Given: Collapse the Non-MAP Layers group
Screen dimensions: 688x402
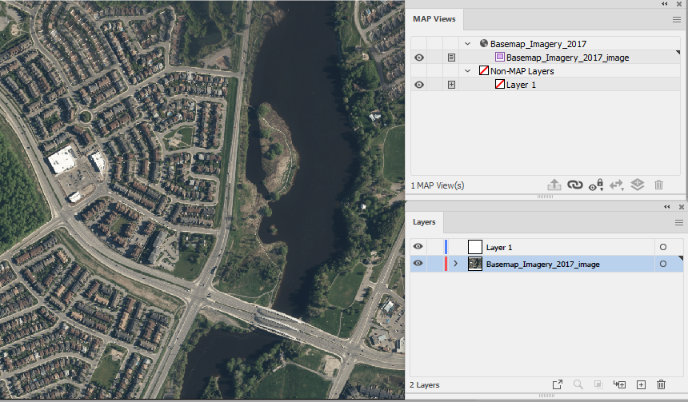Looking at the screenshot, I should [468, 71].
